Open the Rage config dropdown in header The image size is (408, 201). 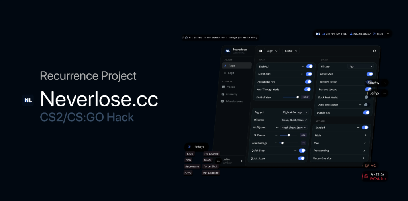tap(272, 51)
